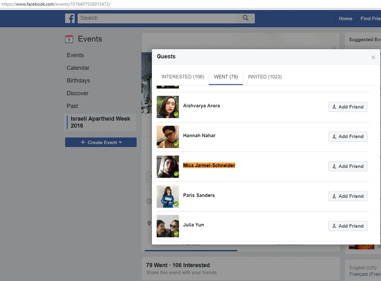Add Aishvarya Arora as a friend
The height and width of the screenshot is (281, 381).
348,107
